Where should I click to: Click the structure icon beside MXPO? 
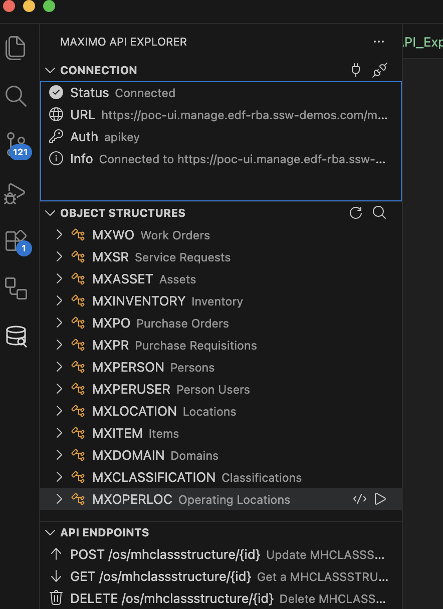point(78,323)
